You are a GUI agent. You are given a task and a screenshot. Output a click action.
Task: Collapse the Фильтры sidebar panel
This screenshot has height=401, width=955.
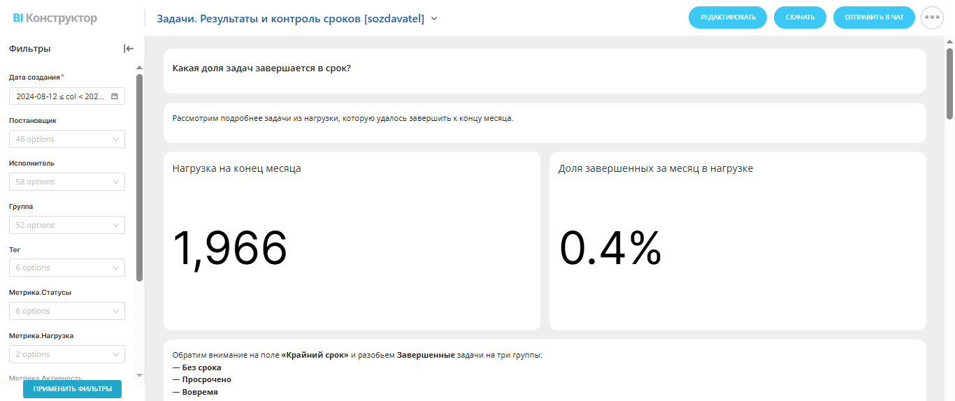click(x=129, y=49)
